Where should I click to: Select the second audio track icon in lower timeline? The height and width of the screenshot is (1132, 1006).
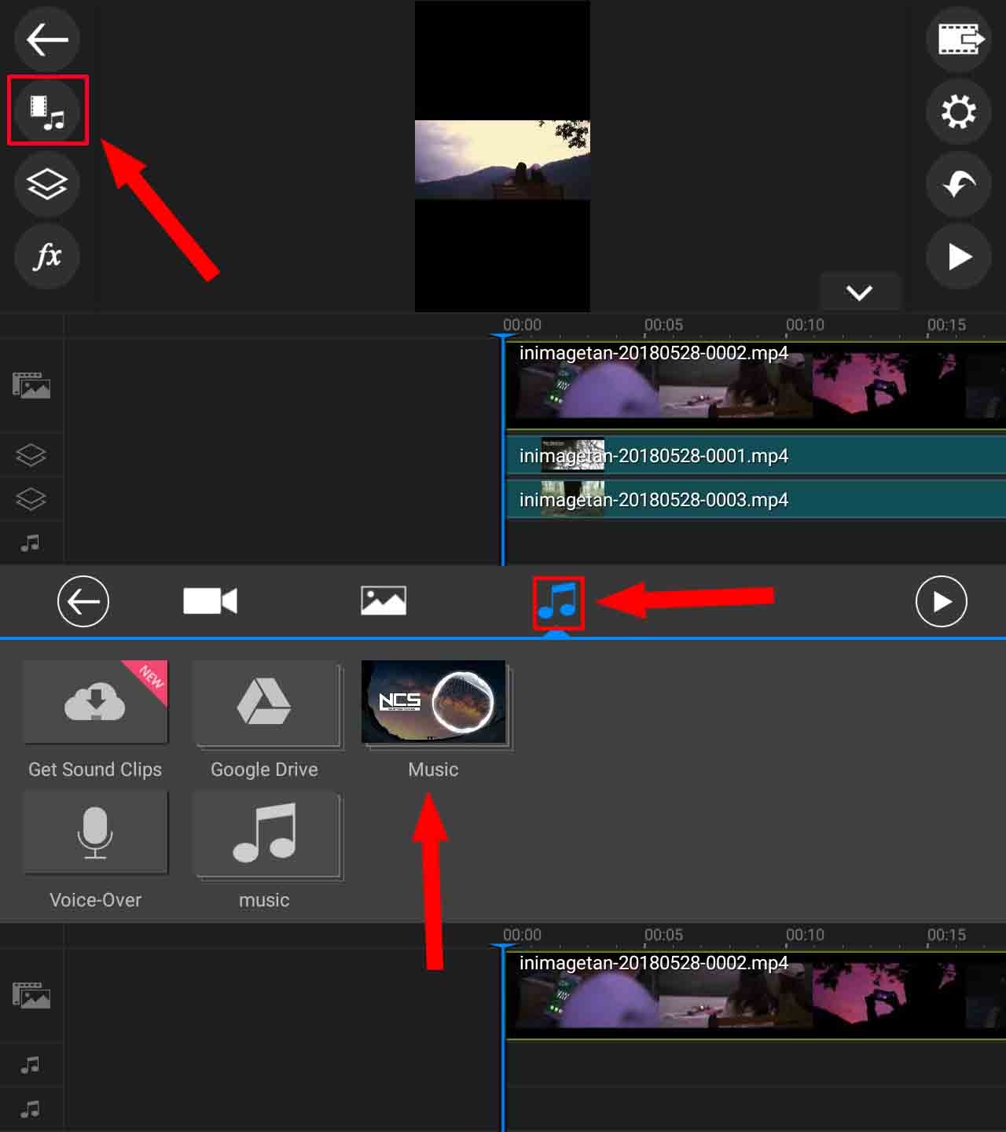click(31, 1109)
